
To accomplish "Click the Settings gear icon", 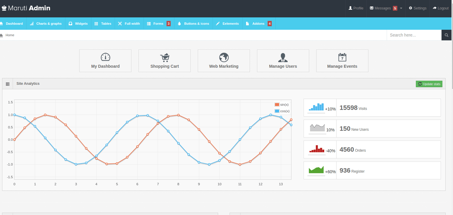I will point(410,8).
